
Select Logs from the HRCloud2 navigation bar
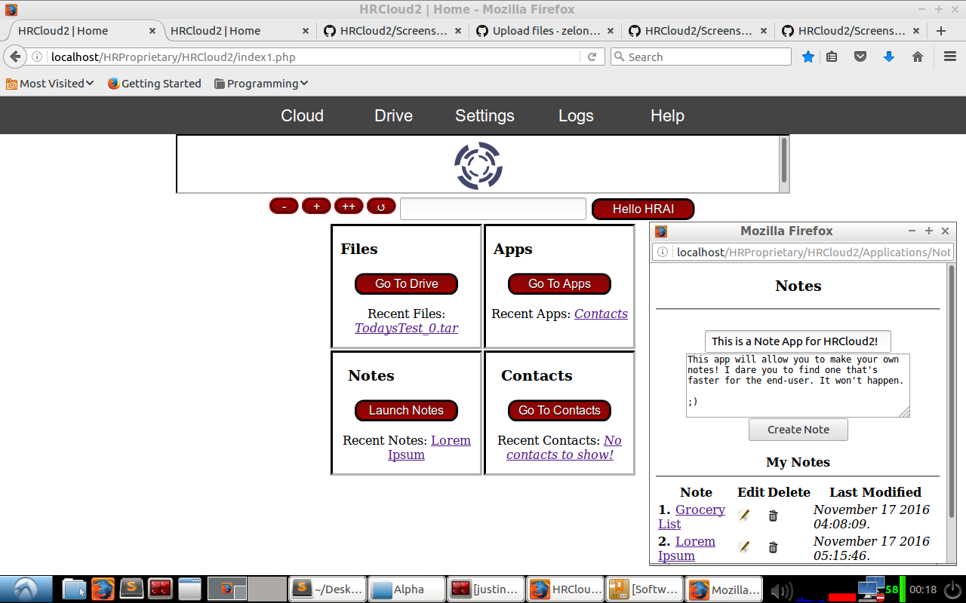click(x=575, y=115)
